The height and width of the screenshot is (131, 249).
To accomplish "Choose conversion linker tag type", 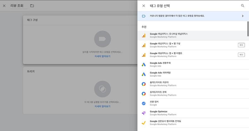I will (x=193, y=103).
